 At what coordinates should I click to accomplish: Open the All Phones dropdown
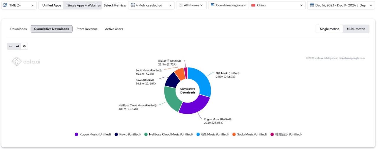pos(192,5)
